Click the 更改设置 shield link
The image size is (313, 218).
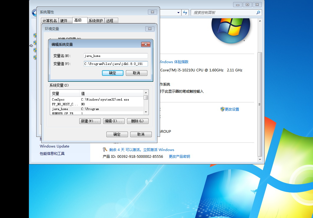tap(232, 109)
